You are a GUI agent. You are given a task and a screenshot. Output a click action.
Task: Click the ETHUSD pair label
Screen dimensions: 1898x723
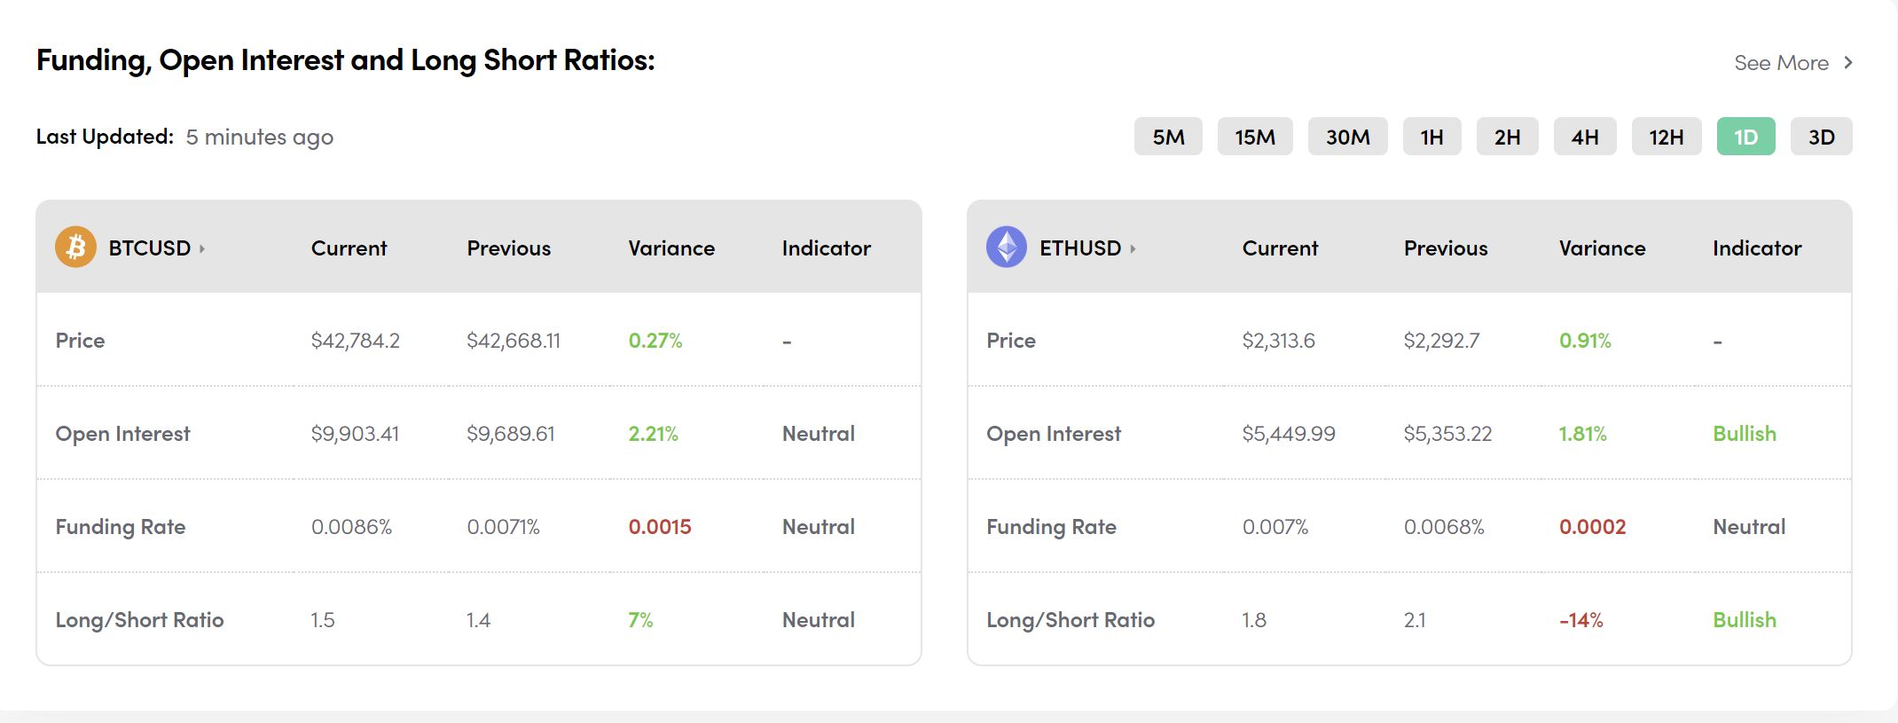1080,248
